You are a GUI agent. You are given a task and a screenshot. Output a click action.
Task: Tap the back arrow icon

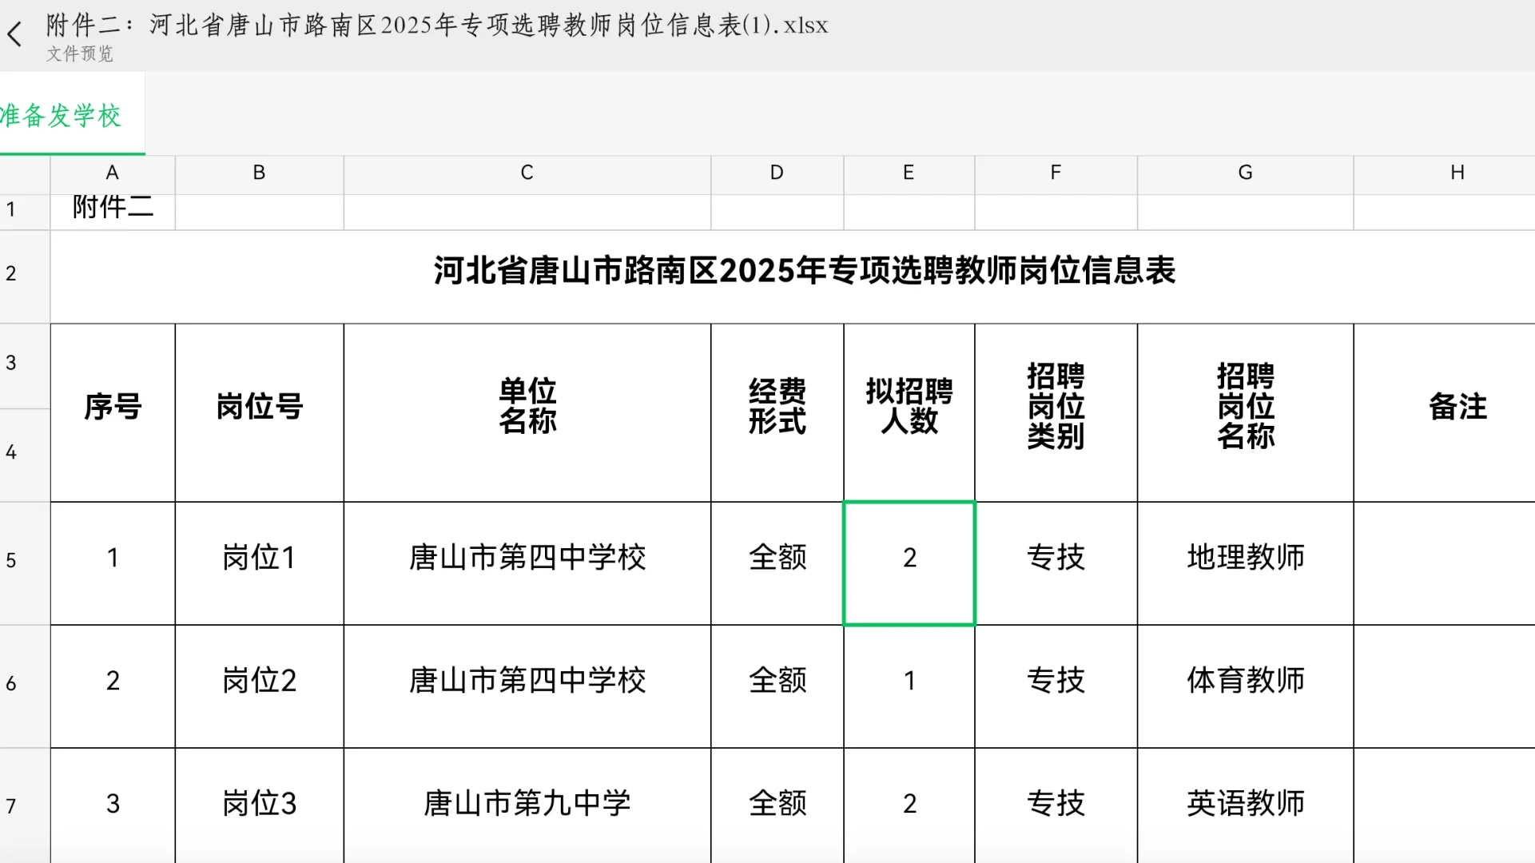(x=14, y=34)
